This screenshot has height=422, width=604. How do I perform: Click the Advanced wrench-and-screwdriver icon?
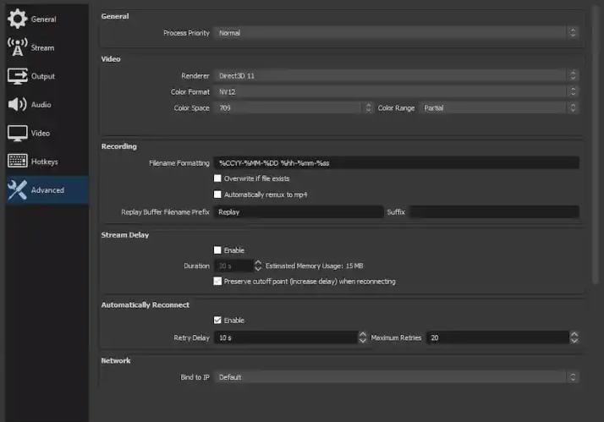pyautogui.click(x=17, y=189)
